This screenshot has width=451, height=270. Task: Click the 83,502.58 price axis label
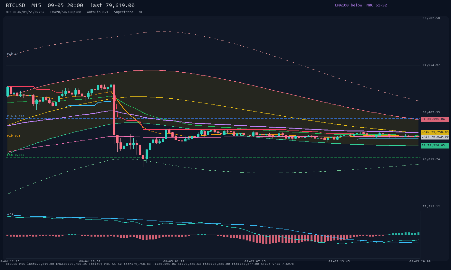(431, 18)
